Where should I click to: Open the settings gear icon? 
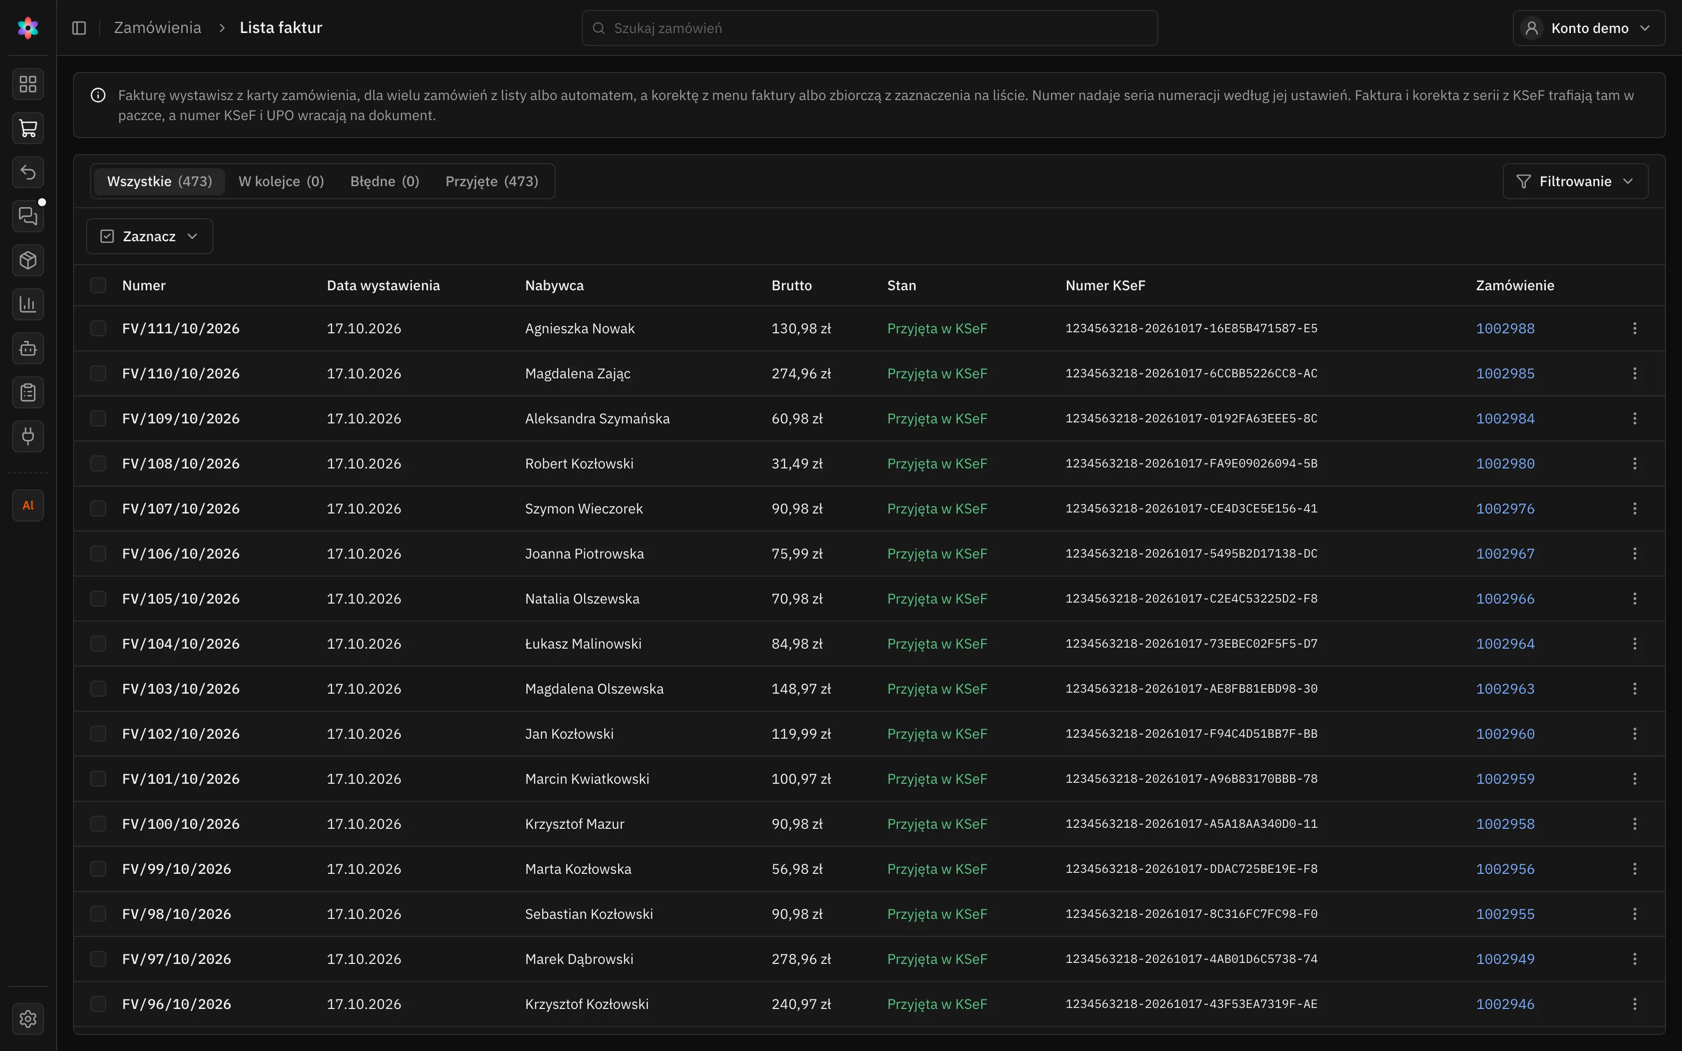pyautogui.click(x=28, y=1018)
